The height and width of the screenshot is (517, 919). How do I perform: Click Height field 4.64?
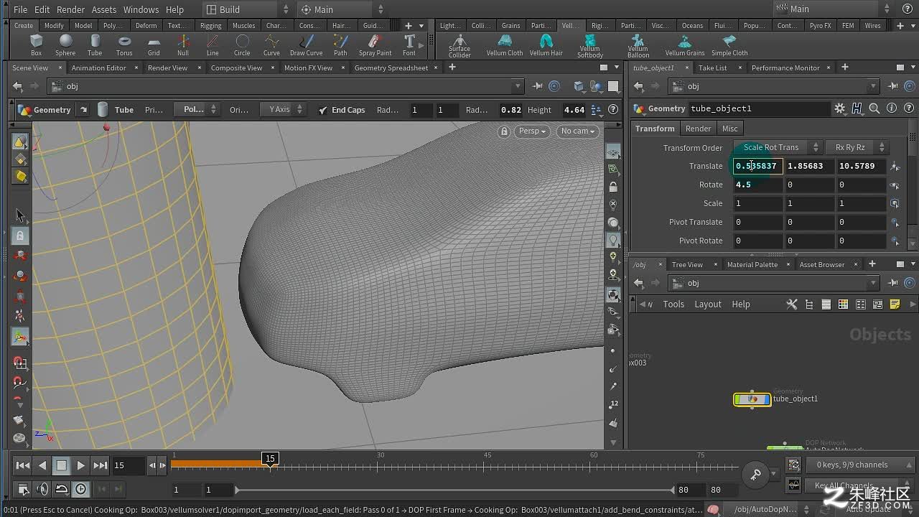coord(574,110)
